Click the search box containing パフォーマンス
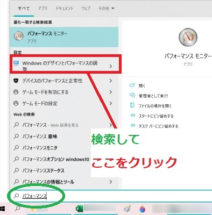Viewport: 212px width, 215px height. pyautogui.click(x=111, y=196)
